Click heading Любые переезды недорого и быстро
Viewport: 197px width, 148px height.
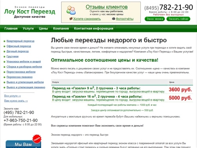tap(109, 40)
